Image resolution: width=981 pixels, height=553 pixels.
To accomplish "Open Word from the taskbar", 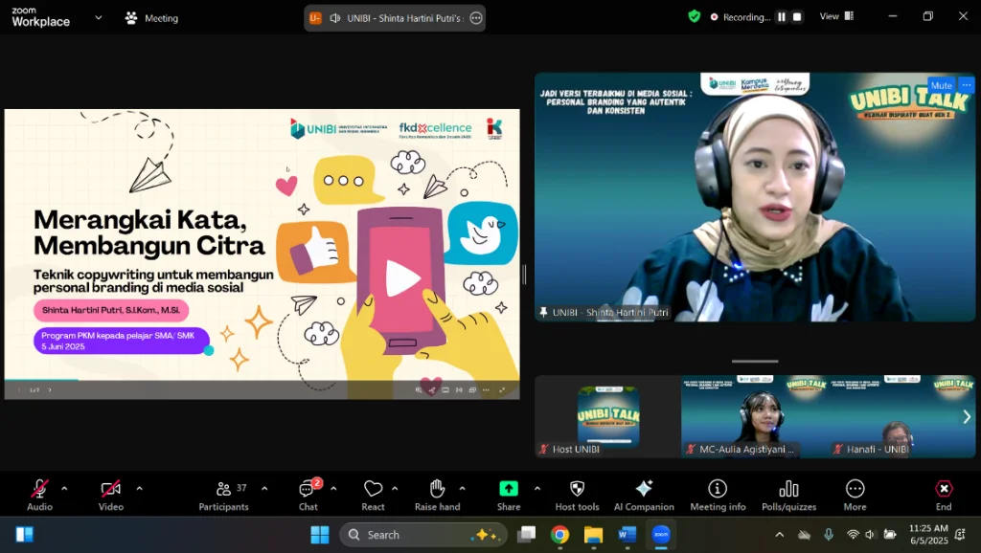I will tap(627, 535).
